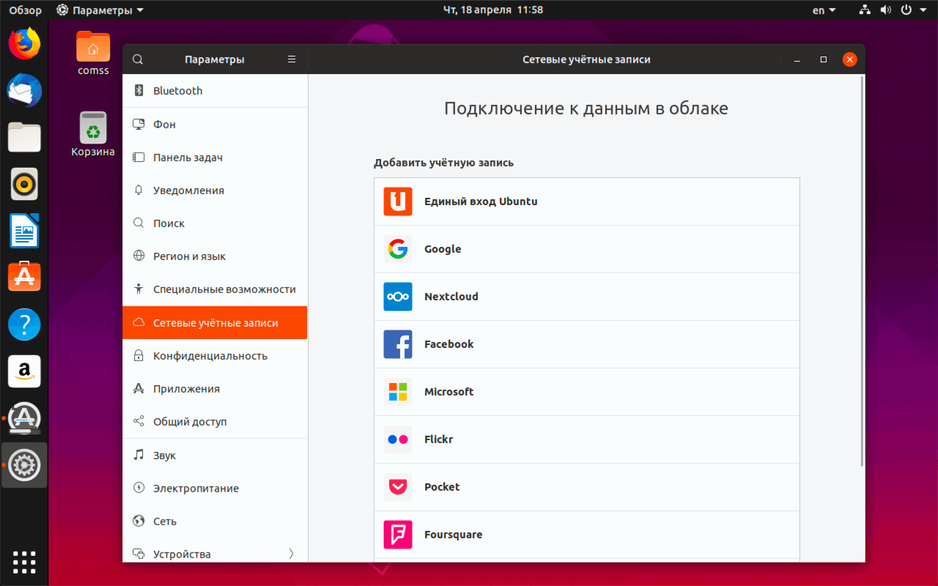Click the Microsoft logo icon
Screen dimensions: 938x586
point(398,392)
